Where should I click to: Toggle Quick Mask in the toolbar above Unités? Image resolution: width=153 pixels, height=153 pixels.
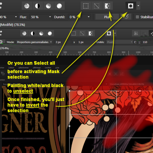point(109,34)
